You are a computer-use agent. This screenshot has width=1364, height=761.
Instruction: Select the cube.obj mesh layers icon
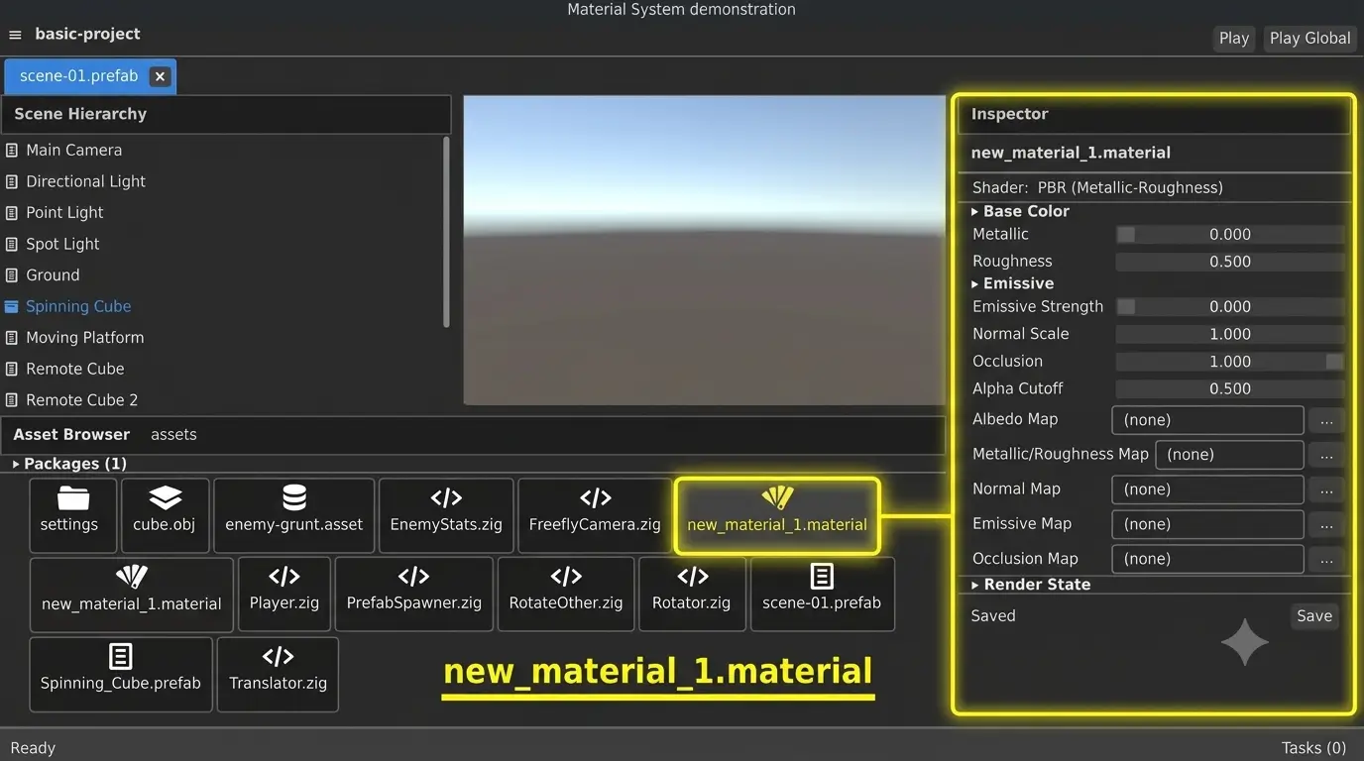tap(165, 497)
